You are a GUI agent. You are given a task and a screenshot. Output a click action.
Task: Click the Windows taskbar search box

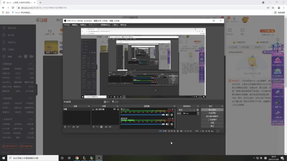[x=32, y=158]
